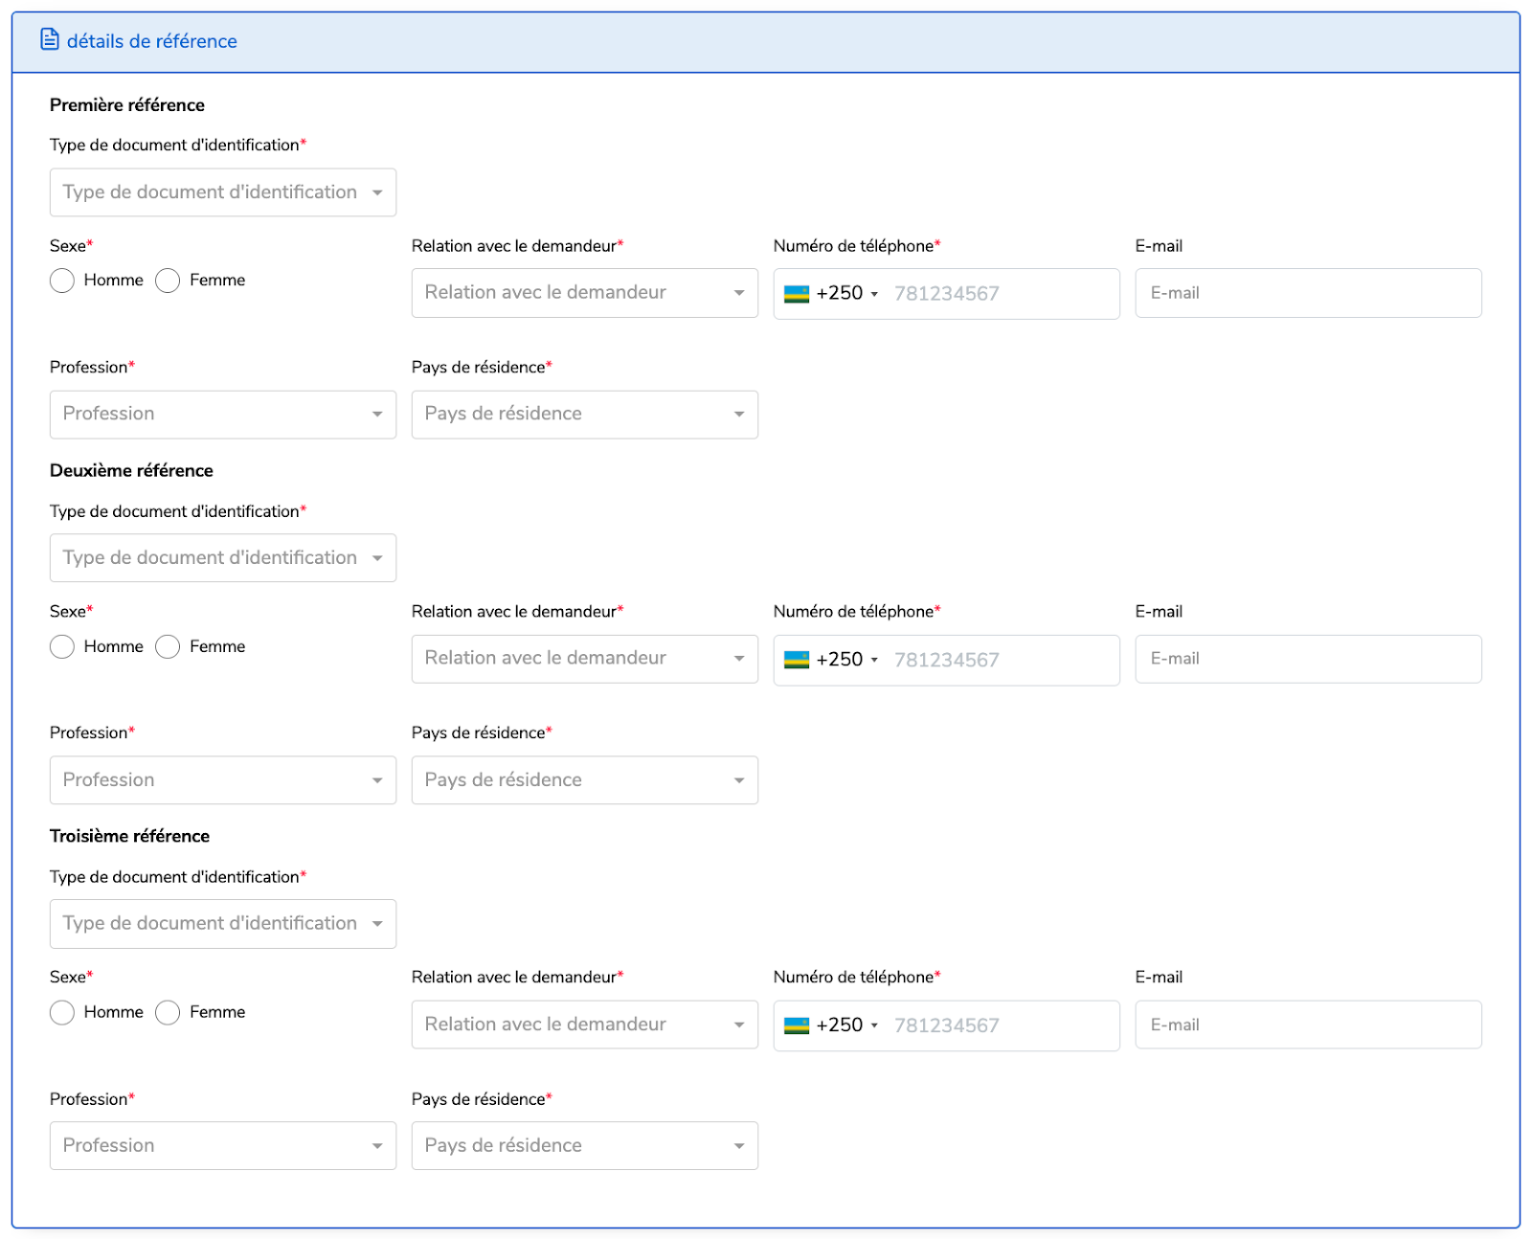Click the document icon beside détails de référence
The image size is (1532, 1239).
point(50,39)
